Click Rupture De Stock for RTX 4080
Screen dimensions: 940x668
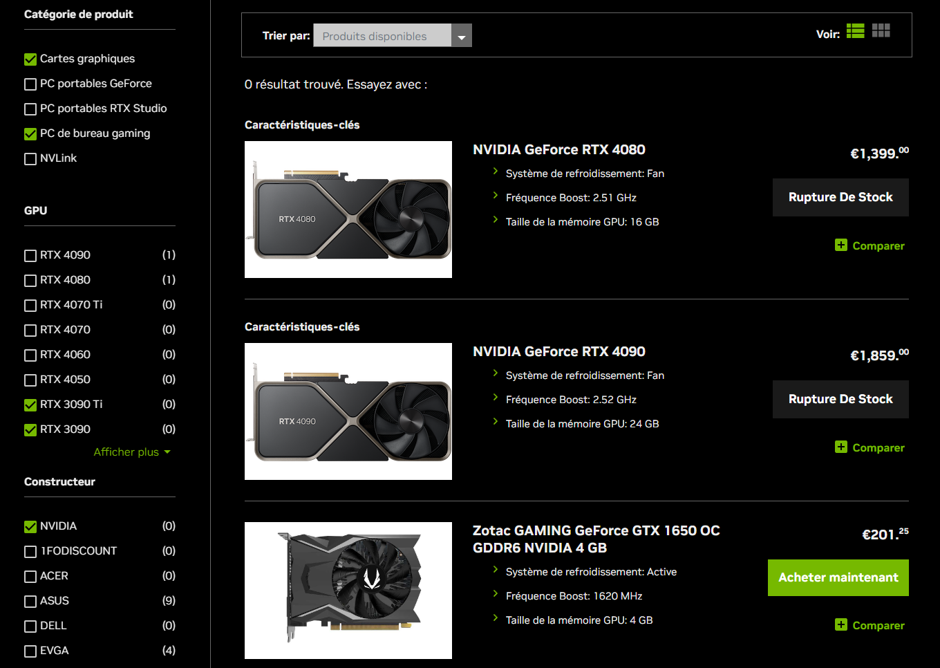pos(840,198)
